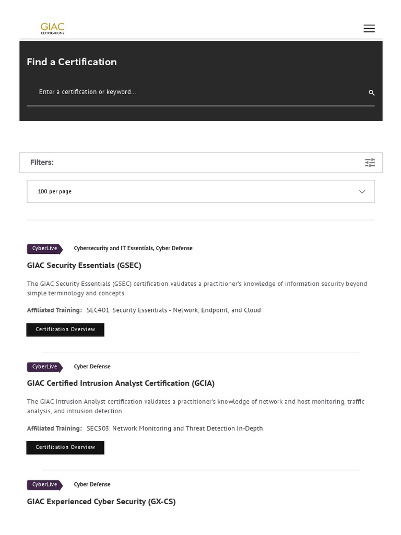401x535 pixels.
Task: Click the CyberLive badge above GX-CS
Action: (44, 485)
